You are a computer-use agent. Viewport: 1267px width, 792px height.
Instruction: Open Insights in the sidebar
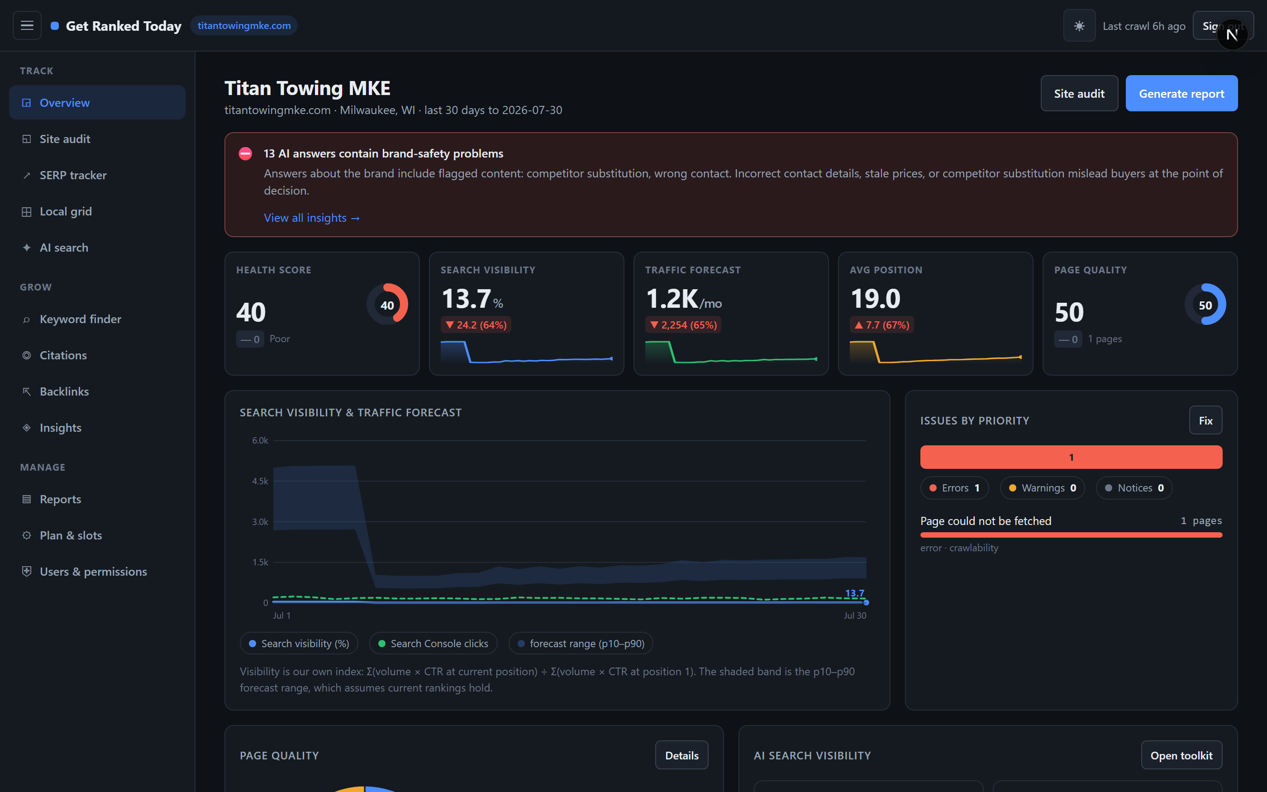(x=97, y=427)
